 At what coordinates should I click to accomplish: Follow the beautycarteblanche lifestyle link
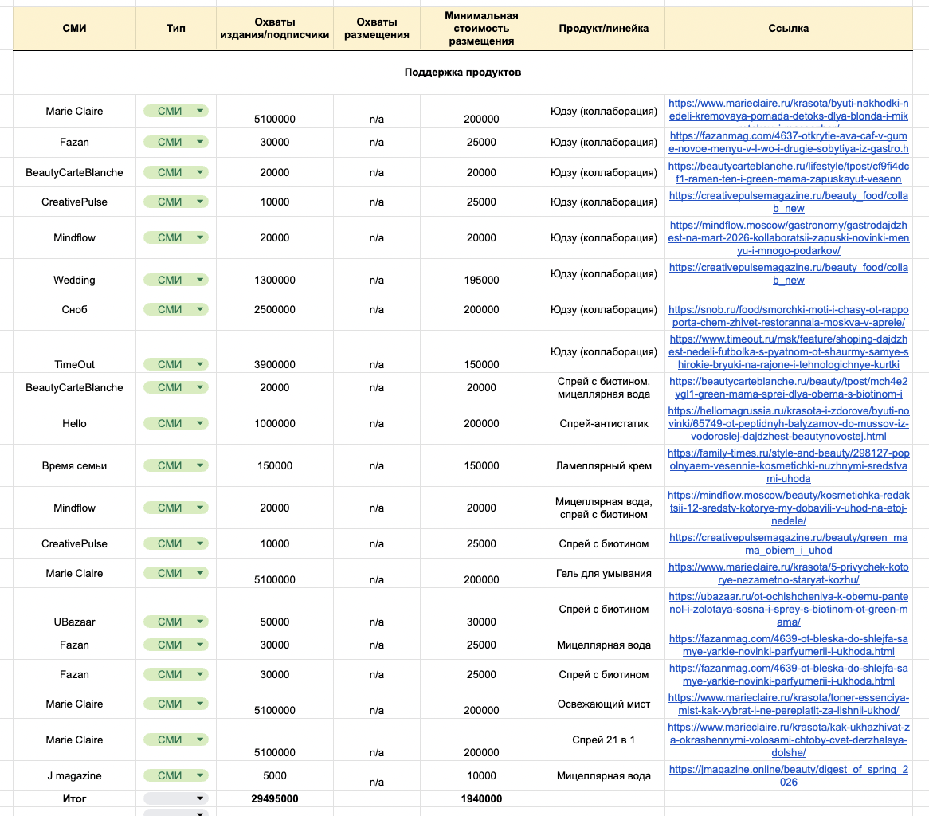pos(789,172)
